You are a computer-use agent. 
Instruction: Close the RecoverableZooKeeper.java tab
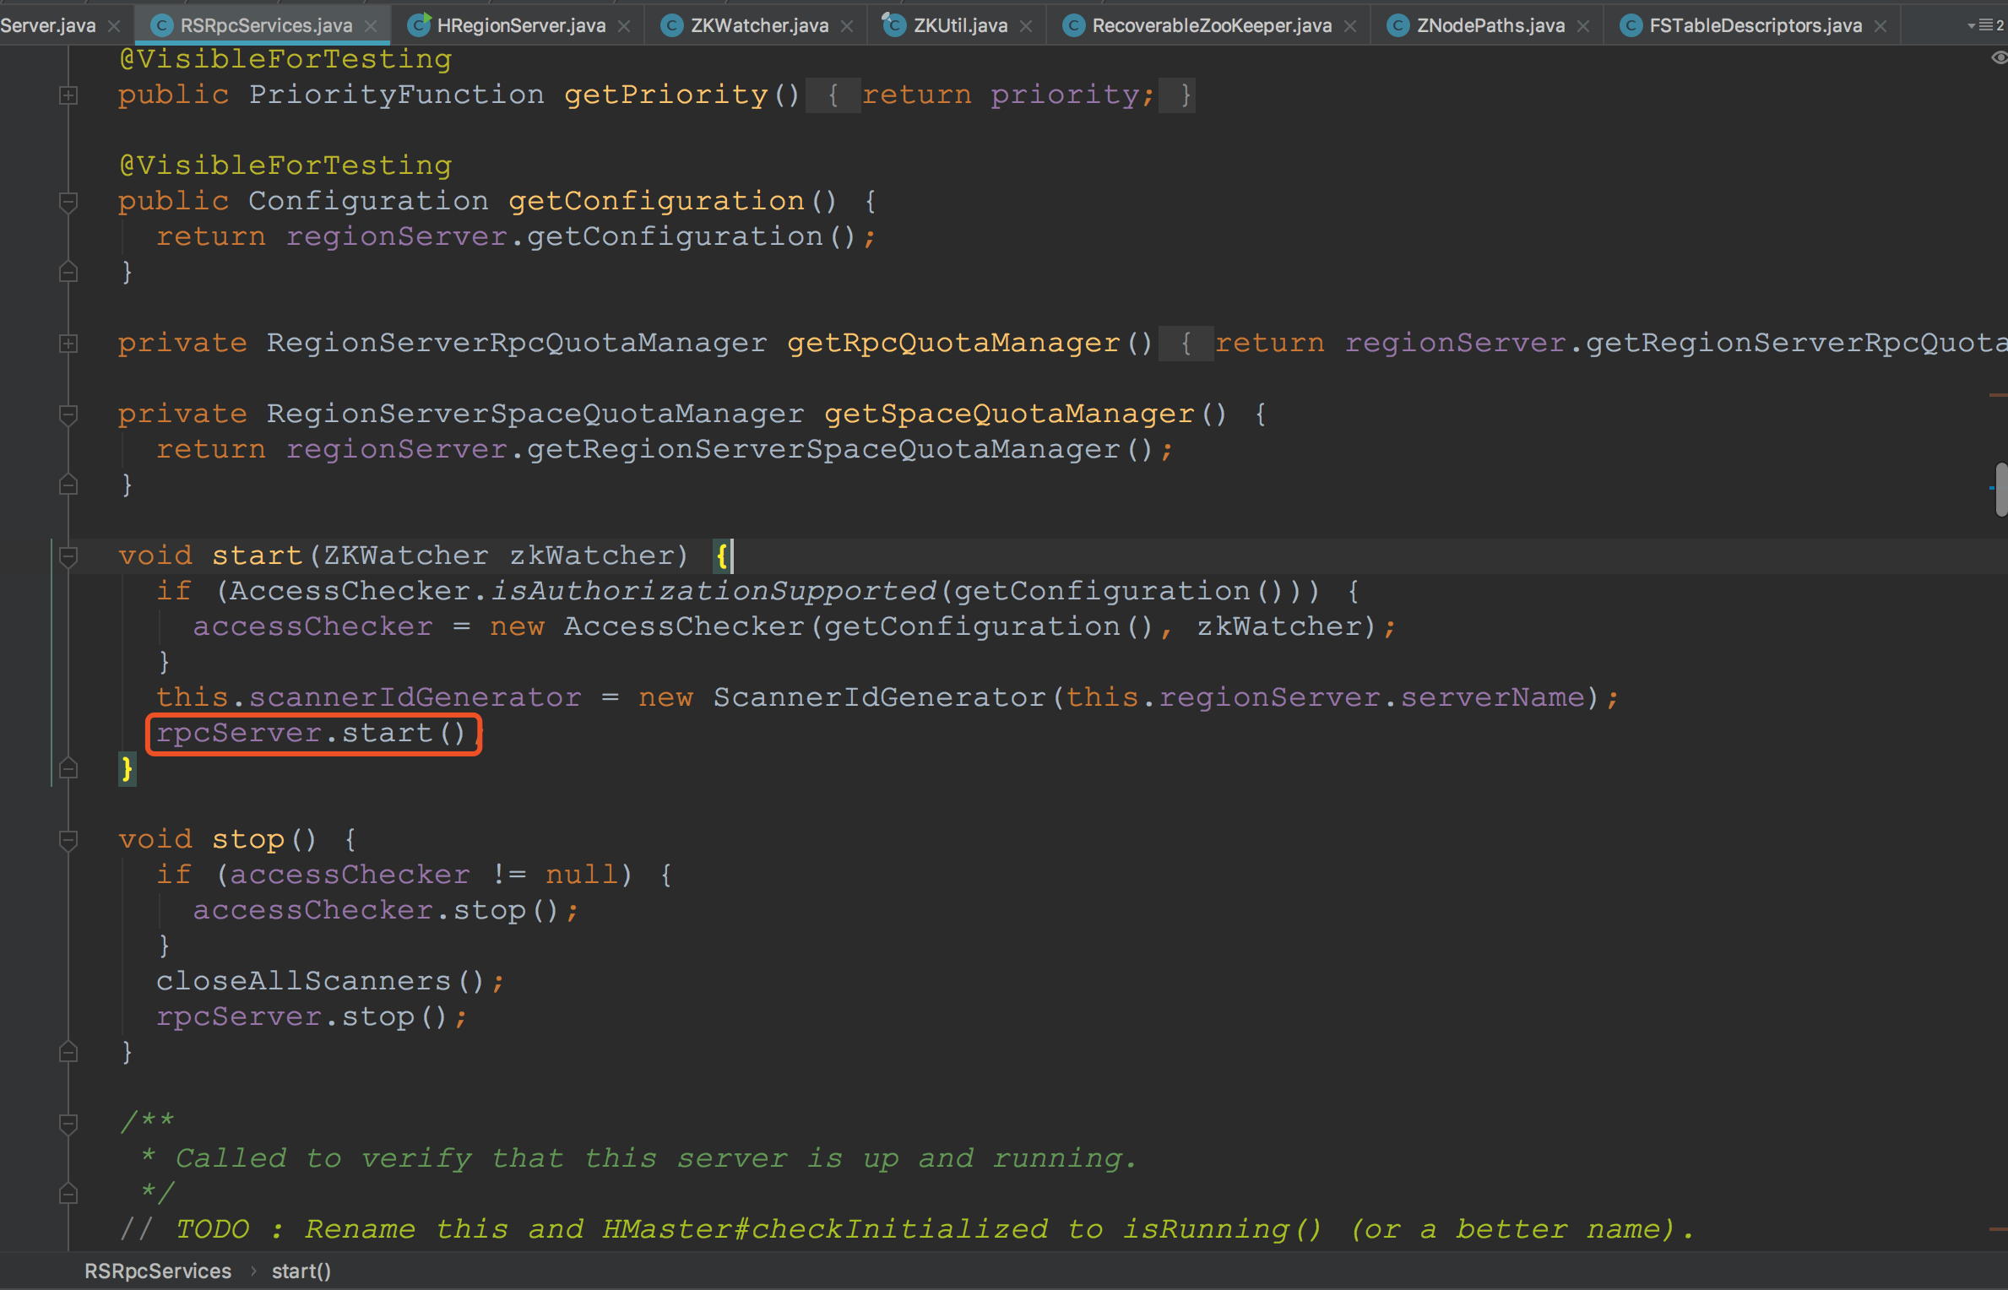pyautogui.click(x=1350, y=26)
